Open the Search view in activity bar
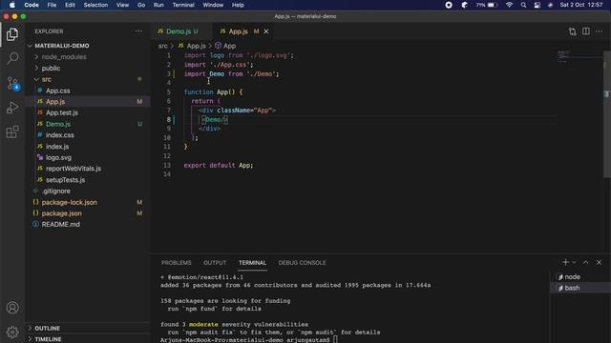Screen dimensions: 611x343 tap(12, 58)
